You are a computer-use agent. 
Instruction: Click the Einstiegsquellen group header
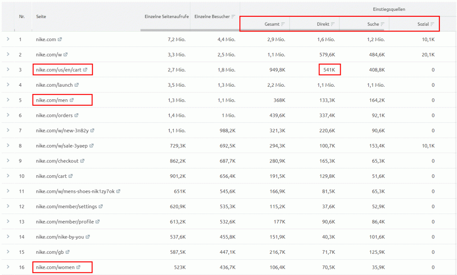389,9
